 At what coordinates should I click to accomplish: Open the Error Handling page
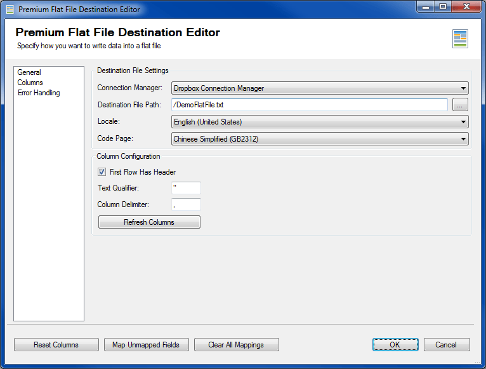pyautogui.click(x=39, y=93)
